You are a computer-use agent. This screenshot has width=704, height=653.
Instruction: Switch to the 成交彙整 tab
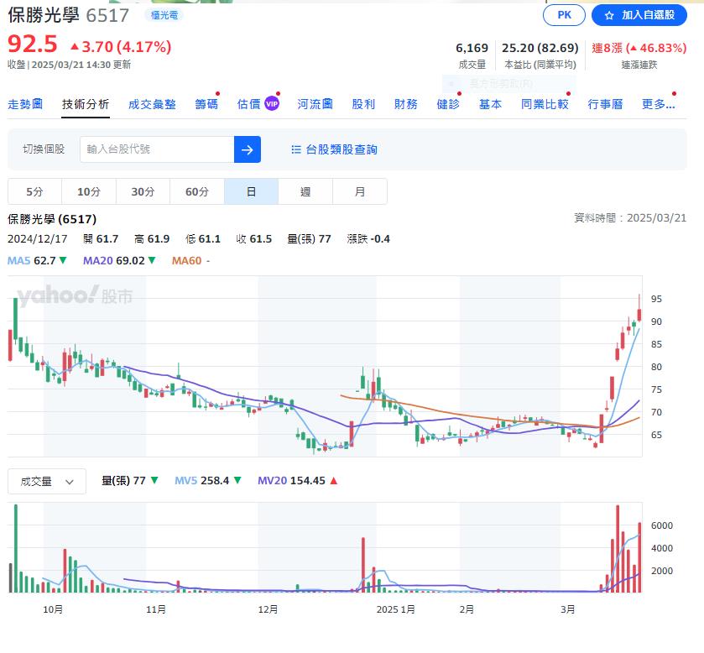152,104
